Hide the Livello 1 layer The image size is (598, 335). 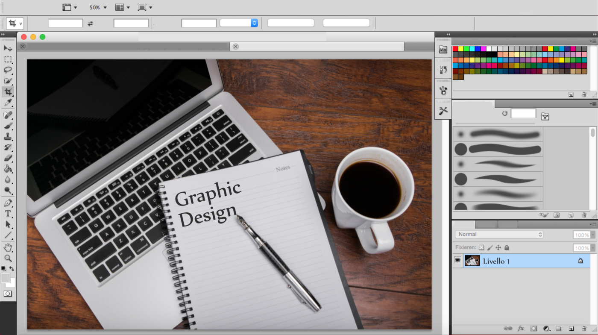click(x=457, y=261)
